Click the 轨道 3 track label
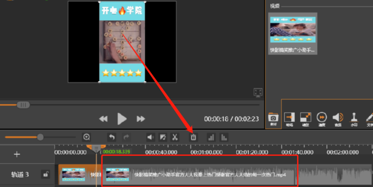 tap(20, 175)
